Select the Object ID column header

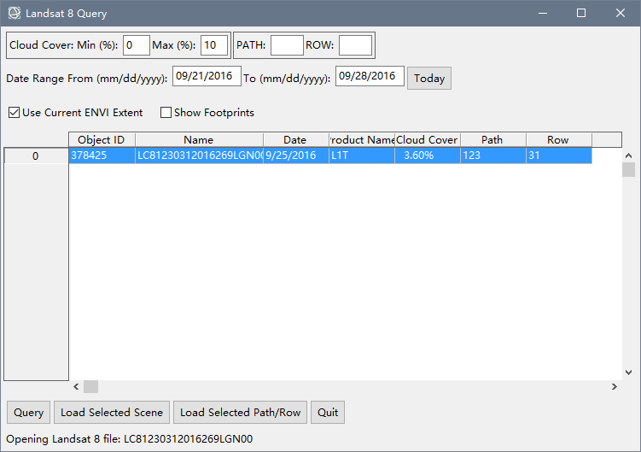click(x=102, y=139)
